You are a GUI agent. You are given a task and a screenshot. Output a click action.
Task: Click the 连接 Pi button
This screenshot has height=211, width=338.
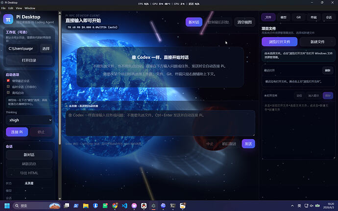coord(17,132)
